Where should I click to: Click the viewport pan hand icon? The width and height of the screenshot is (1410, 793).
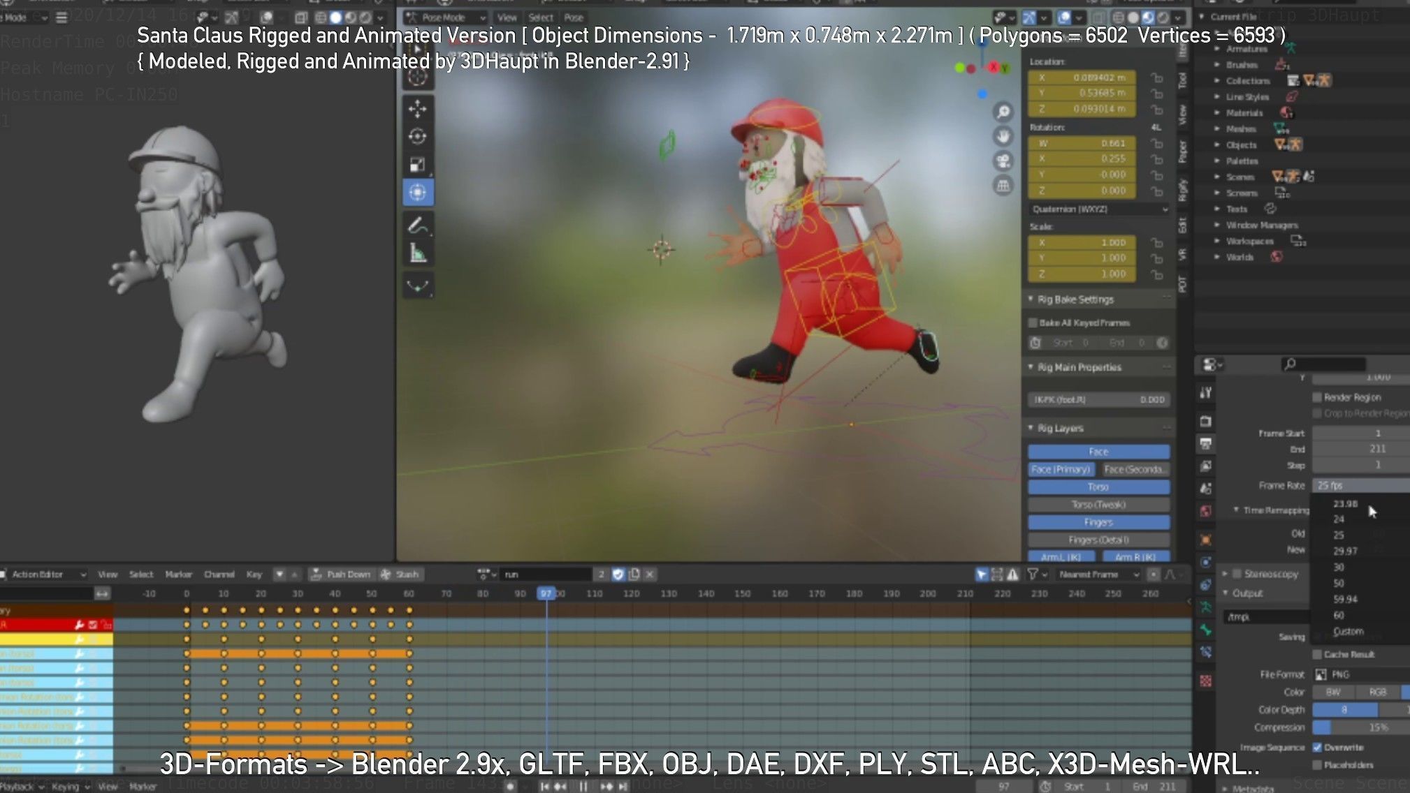tap(1003, 136)
